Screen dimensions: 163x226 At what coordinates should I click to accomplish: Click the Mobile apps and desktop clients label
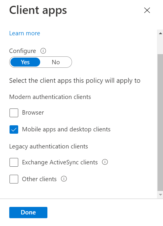pyautogui.click(x=66, y=129)
